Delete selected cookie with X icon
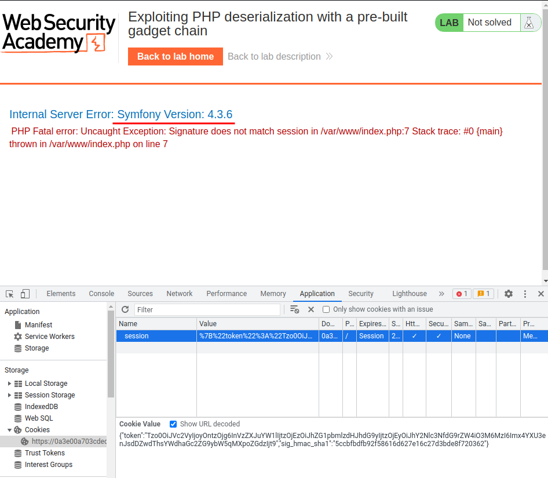 [311, 309]
